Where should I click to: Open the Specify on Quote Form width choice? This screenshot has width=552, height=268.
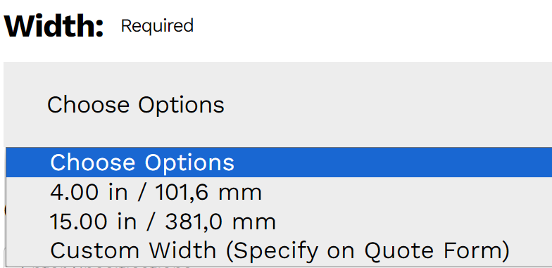(x=279, y=250)
